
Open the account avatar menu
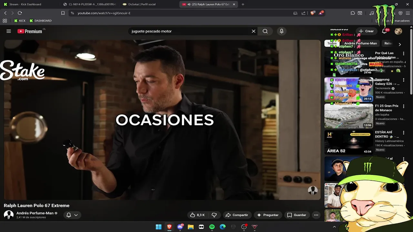pos(398,31)
